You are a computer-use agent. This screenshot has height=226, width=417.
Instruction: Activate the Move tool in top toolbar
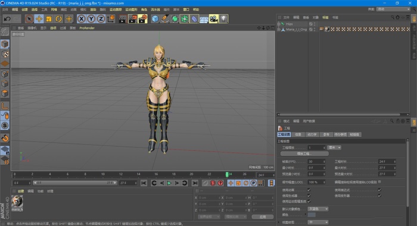tap(39, 19)
